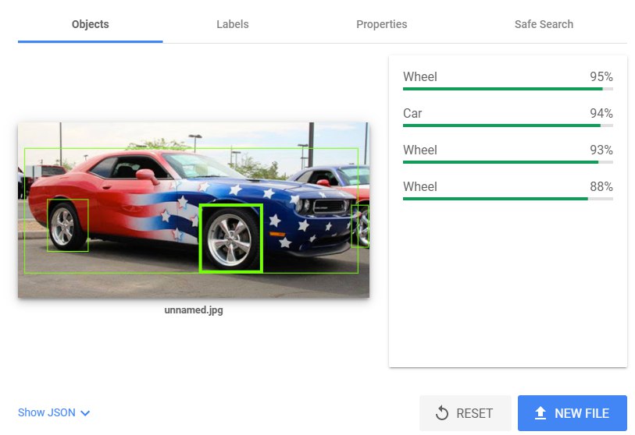Click the unnamed.jpg file name
Screen dimensions: 635x435
coord(194,309)
